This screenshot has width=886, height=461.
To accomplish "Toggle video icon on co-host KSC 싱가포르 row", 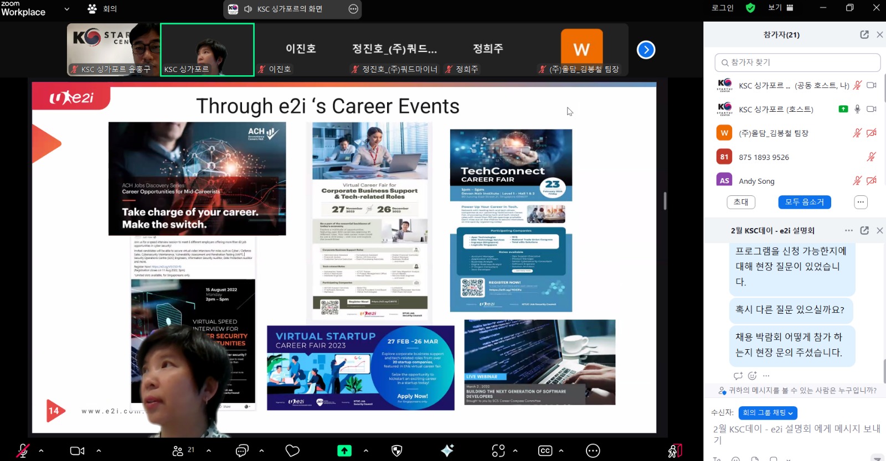I will pos(872,85).
